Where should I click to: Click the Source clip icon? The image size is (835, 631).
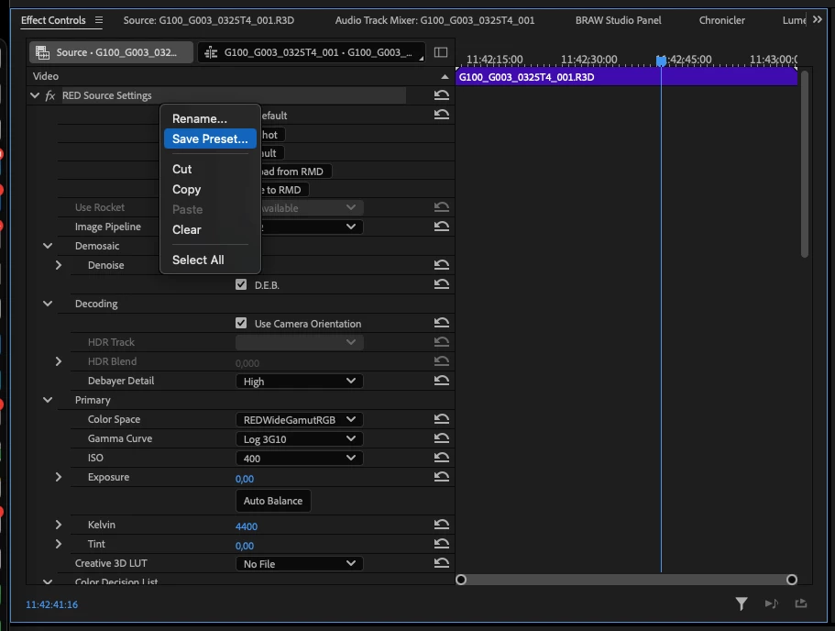pos(42,52)
